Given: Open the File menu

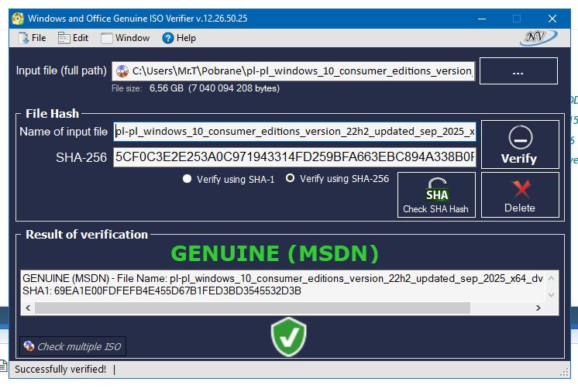Looking at the screenshot, I should [x=33, y=38].
